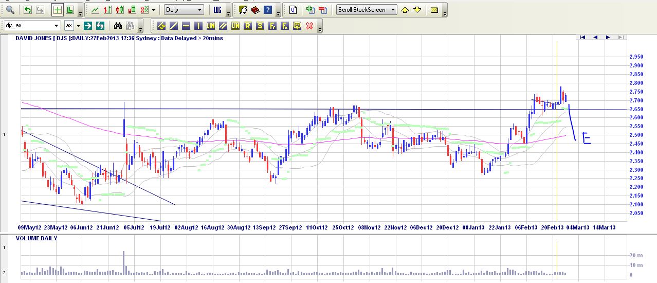Select the parallel lines drawing tool

click(x=223, y=25)
